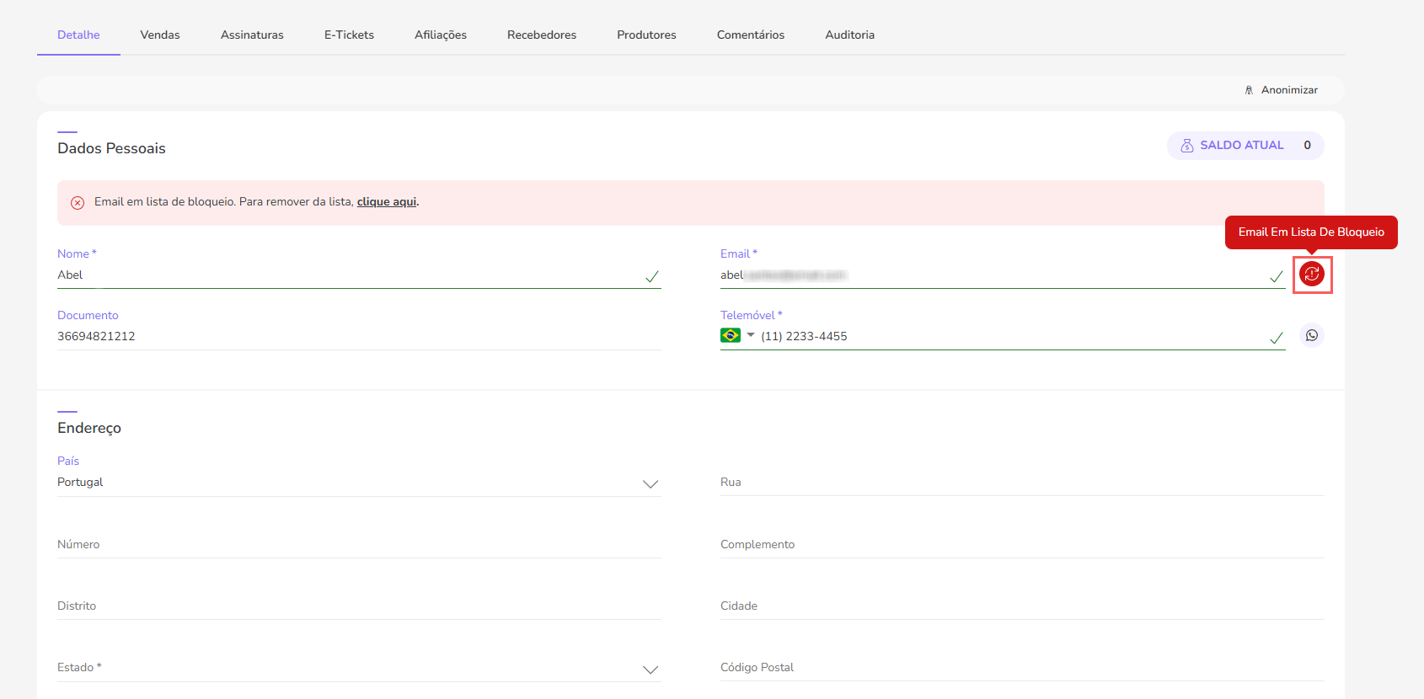Open the Brazil flag country code selector
Screen dimensions: 1424x699
click(736, 335)
